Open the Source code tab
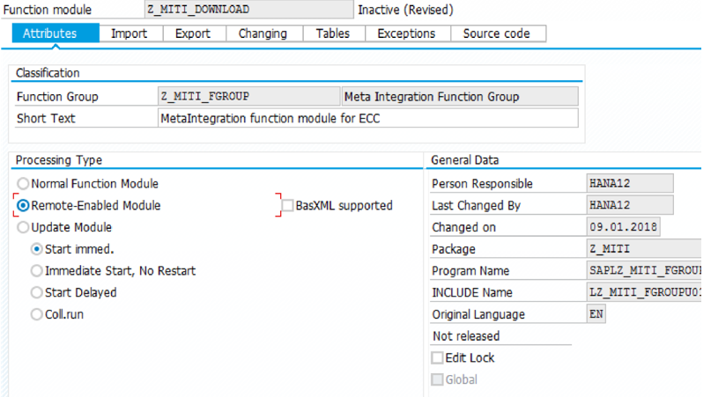Viewport: 711px width, 397px height. tap(496, 33)
